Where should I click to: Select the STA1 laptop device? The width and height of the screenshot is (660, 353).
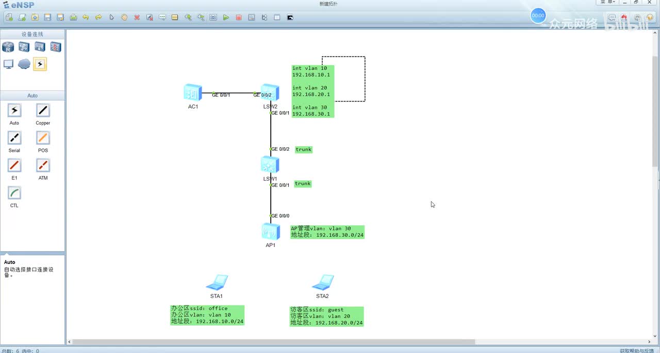click(217, 283)
